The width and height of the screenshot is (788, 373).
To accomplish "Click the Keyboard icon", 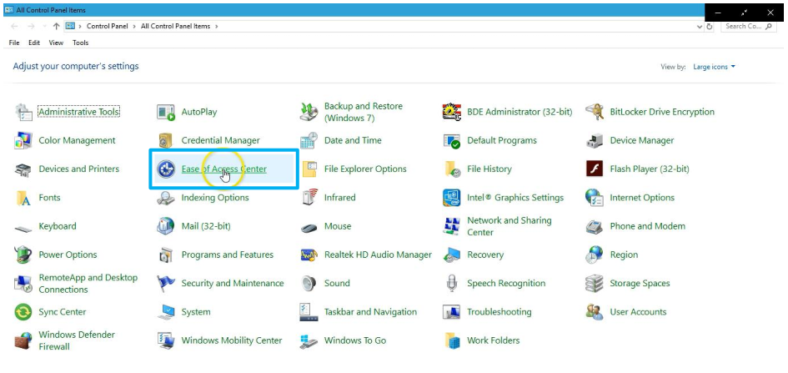I will coord(23,227).
